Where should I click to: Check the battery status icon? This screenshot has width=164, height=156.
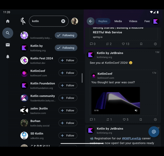tap(158, 12)
